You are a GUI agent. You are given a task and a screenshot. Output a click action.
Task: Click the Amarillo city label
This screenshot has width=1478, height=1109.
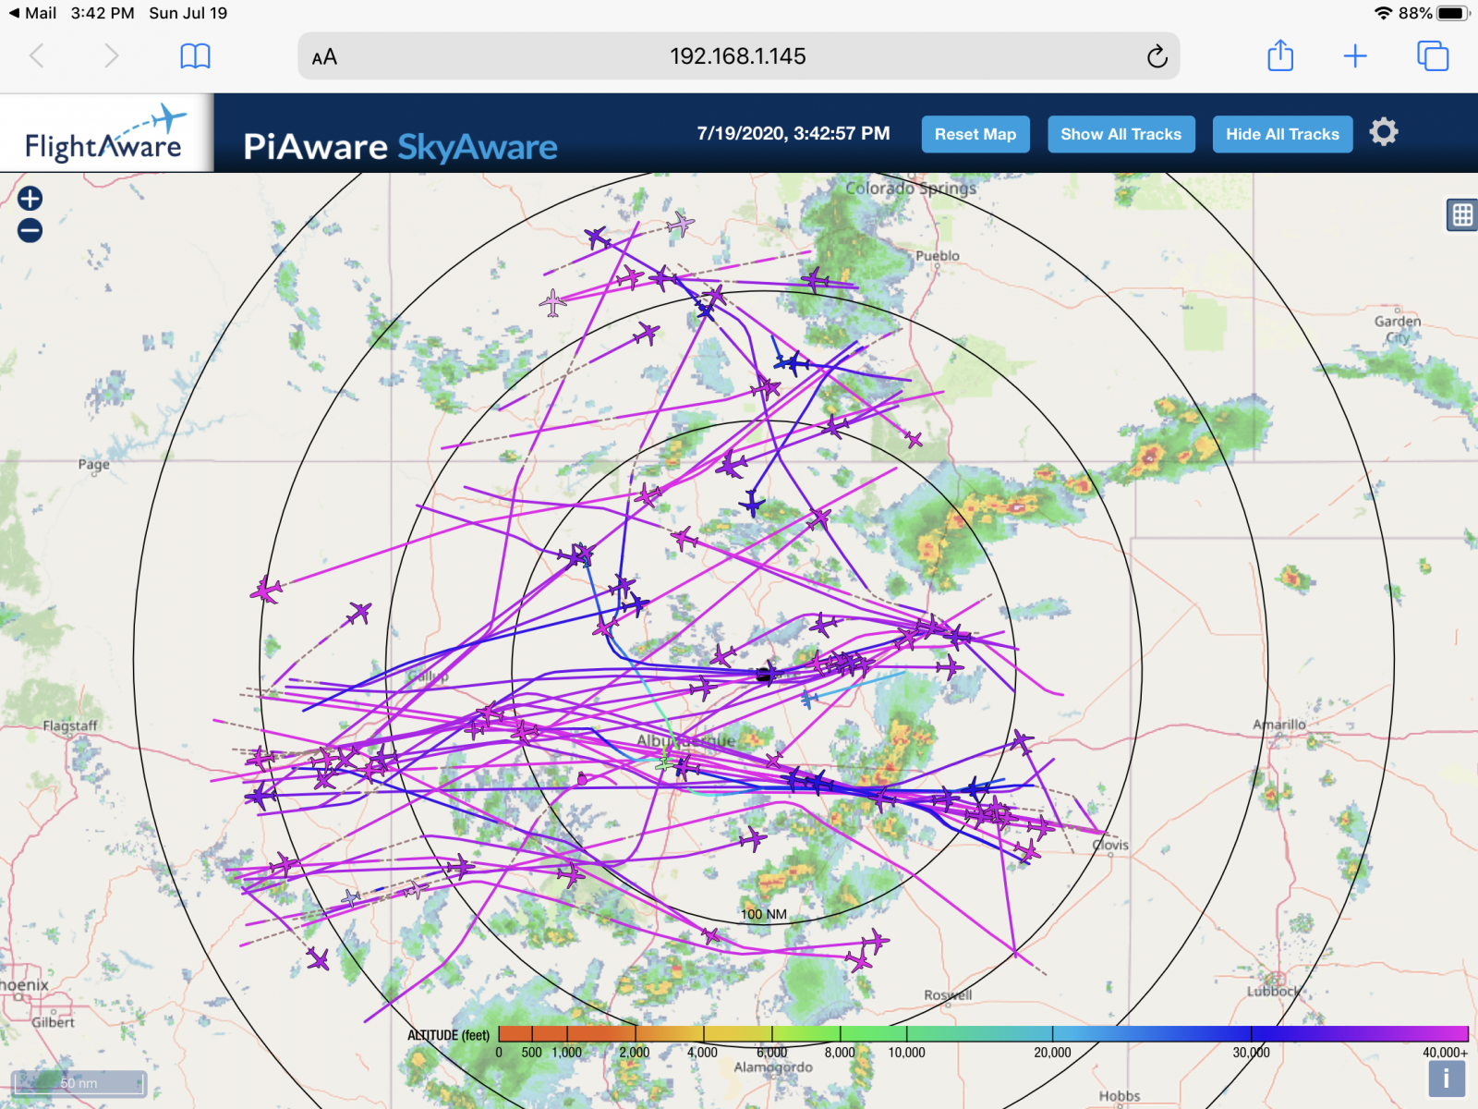[1279, 725]
